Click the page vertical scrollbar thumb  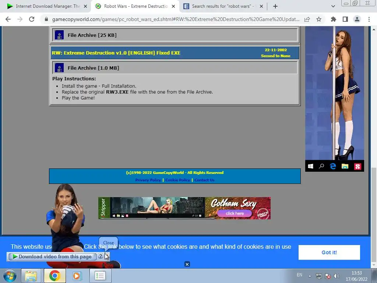click(x=374, y=214)
